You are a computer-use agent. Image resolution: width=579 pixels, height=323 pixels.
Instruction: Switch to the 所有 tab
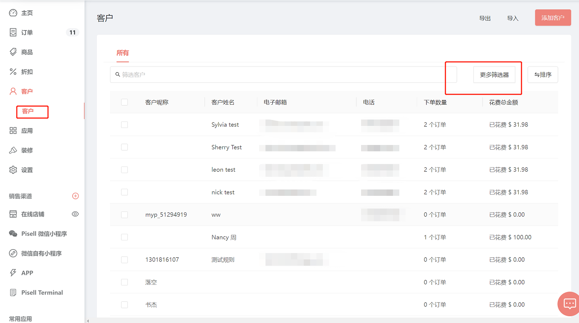[123, 53]
